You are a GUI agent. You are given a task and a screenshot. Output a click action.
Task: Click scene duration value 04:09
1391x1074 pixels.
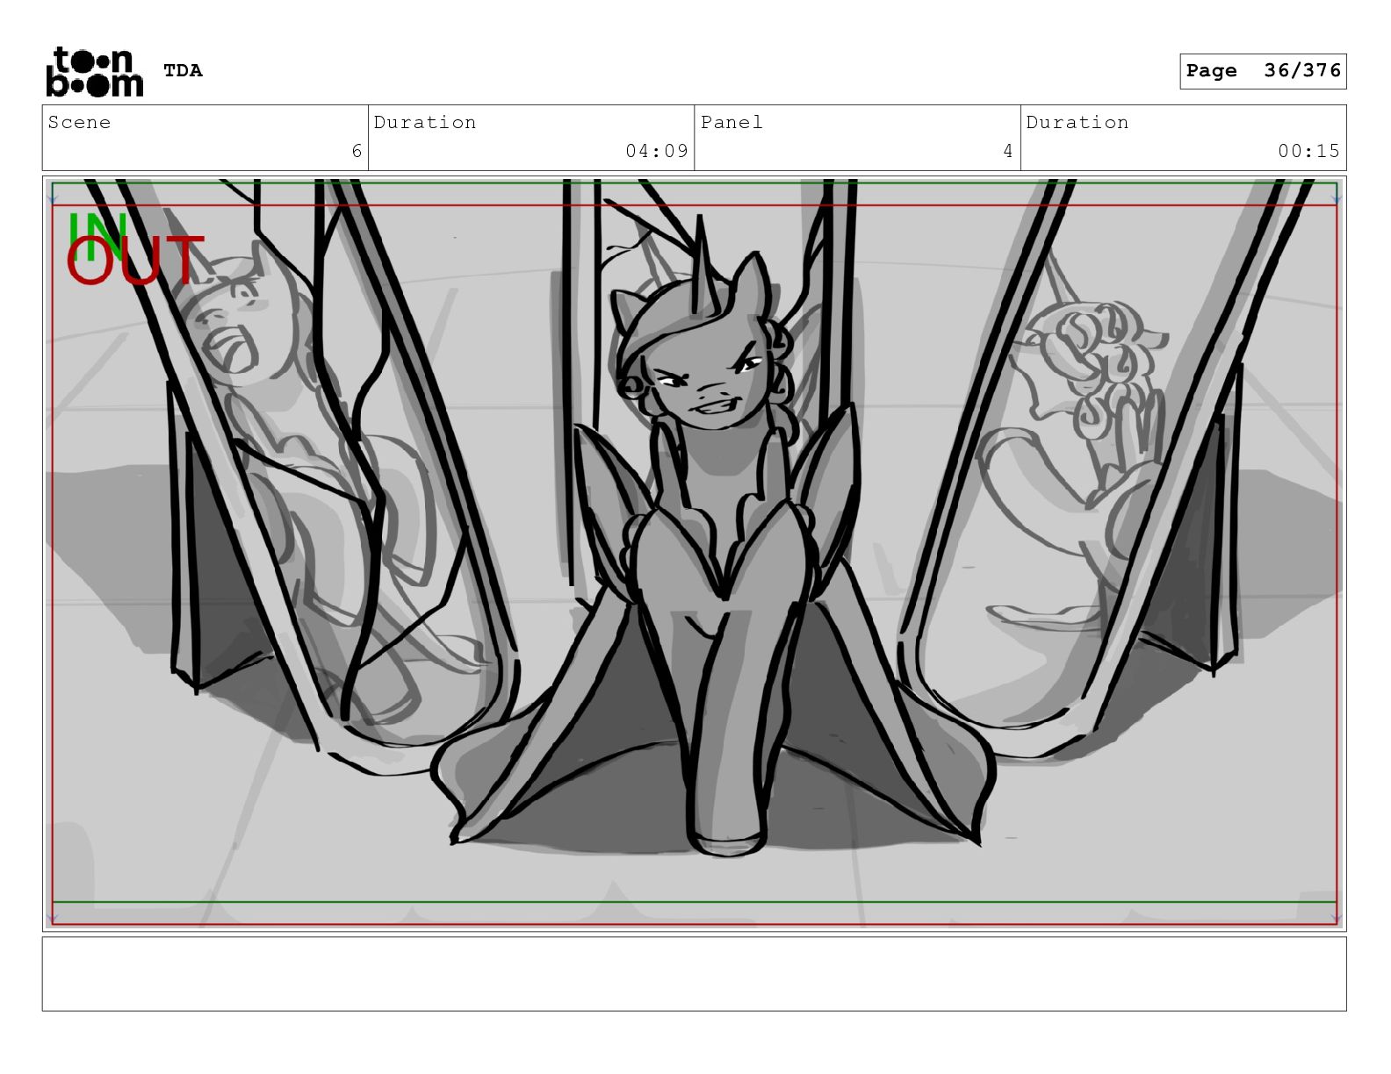(x=657, y=151)
